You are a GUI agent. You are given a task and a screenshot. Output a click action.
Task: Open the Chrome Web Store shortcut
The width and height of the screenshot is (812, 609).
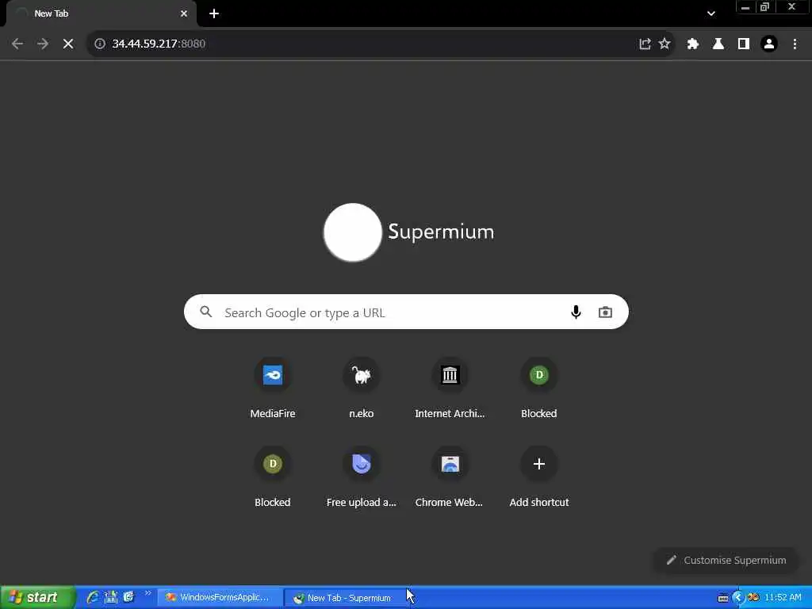point(450,477)
